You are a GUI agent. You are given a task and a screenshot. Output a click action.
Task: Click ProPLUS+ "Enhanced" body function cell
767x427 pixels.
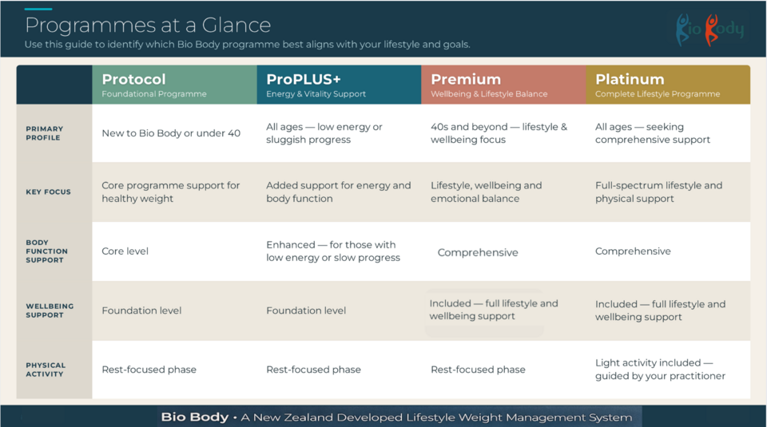coord(333,251)
